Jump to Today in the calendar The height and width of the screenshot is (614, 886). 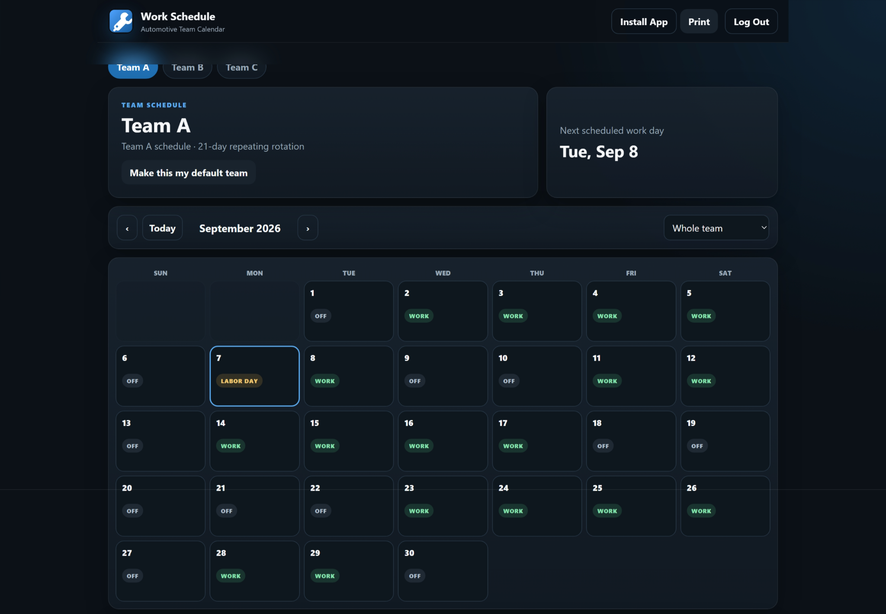(x=162, y=228)
